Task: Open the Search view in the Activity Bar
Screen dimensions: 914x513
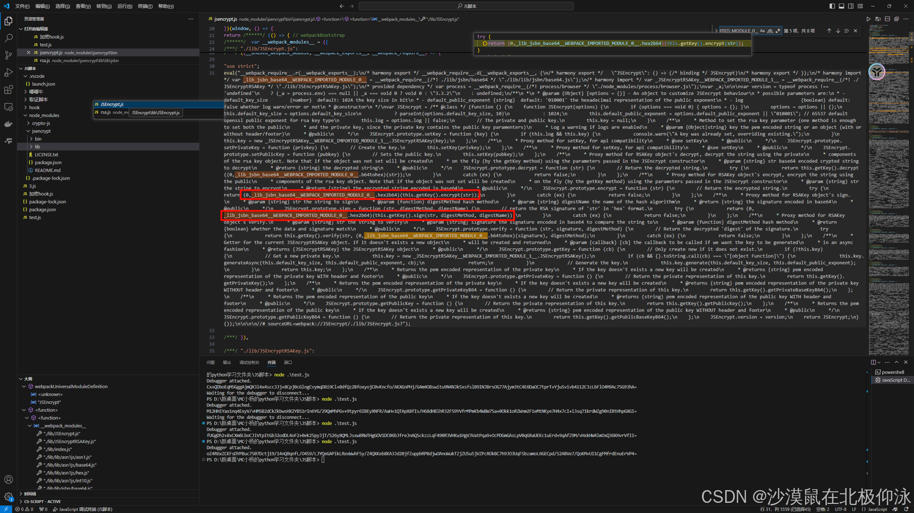Action: tap(9, 38)
